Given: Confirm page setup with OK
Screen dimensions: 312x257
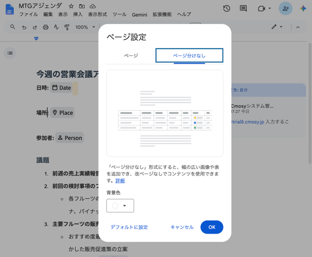Looking at the screenshot, I should (x=211, y=227).
